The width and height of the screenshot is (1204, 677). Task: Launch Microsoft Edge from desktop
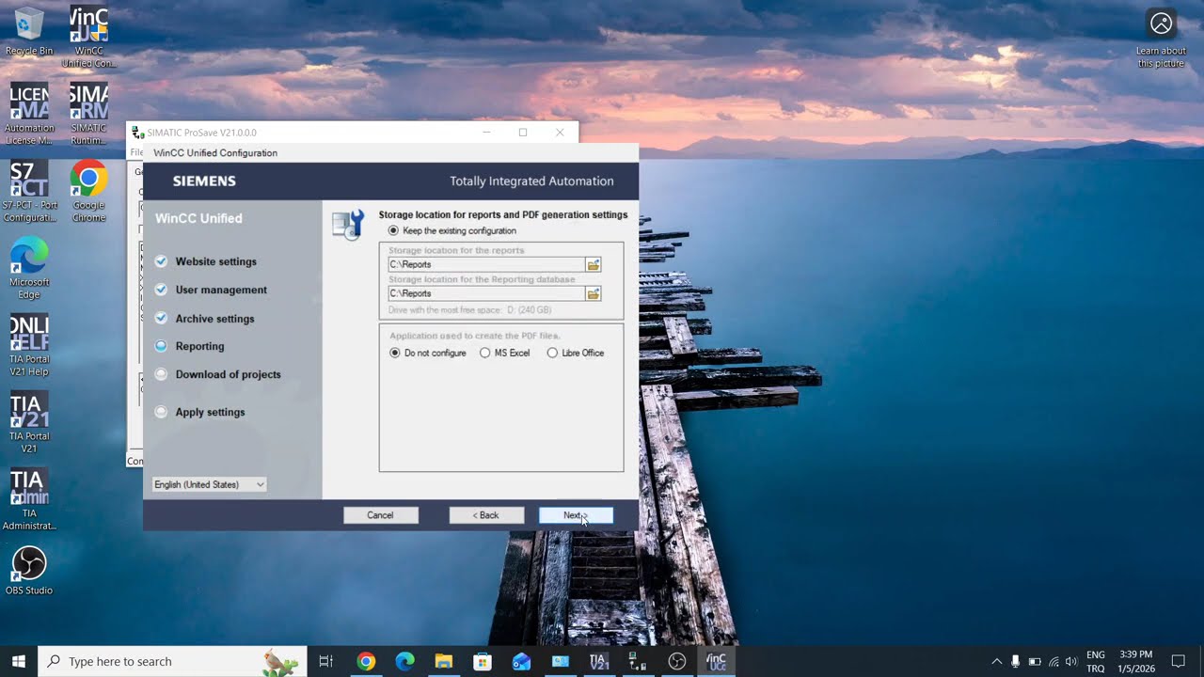pyautogui.click(x=29, y=269)
